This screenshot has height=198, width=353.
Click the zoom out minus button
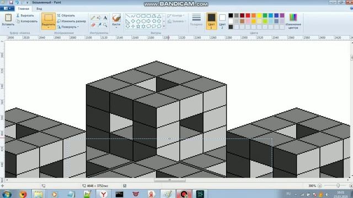320,186
